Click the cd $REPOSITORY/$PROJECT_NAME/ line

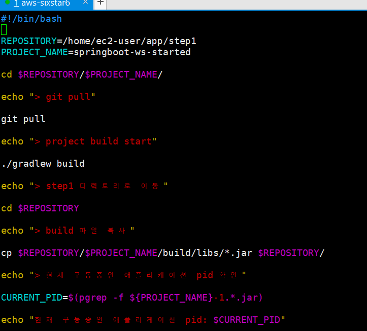(82, 75)
